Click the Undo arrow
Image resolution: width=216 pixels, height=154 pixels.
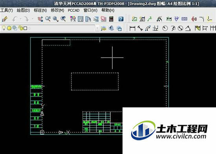pos(15,19)
